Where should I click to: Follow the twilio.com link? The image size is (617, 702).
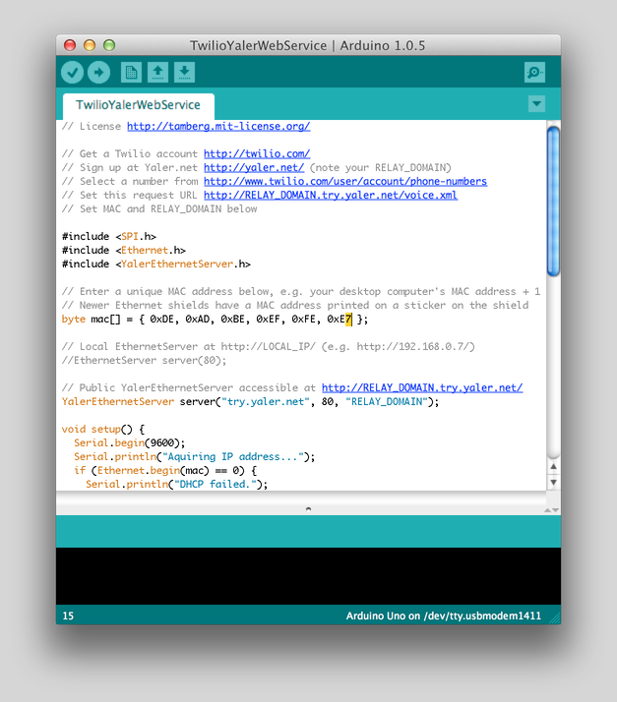click(257, 153)
